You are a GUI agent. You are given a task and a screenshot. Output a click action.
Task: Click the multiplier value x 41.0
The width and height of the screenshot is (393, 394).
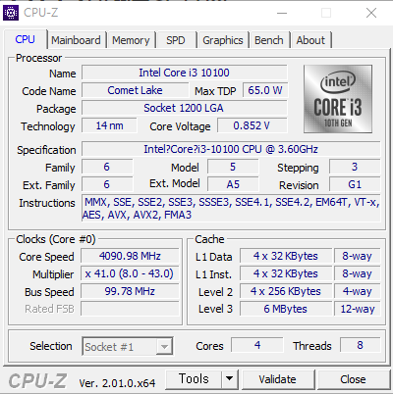130,273
